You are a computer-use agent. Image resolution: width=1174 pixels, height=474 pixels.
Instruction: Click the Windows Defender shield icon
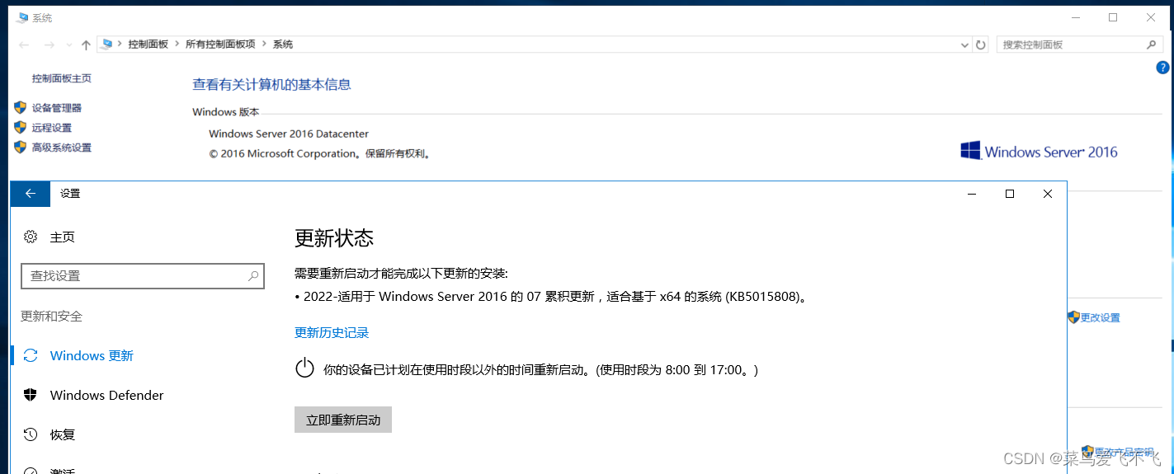click(31, 395)
